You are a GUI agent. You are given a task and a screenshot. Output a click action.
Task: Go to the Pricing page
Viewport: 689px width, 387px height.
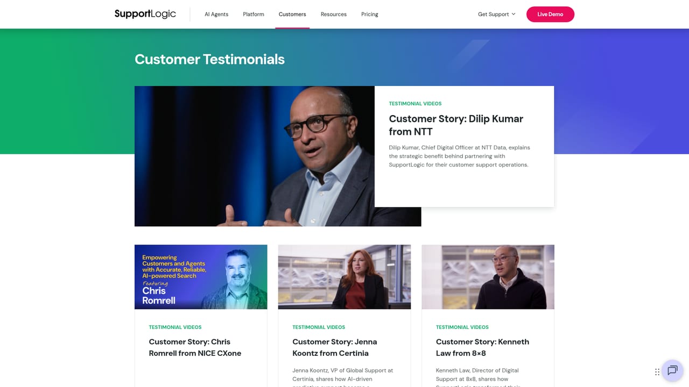[370, 15]
